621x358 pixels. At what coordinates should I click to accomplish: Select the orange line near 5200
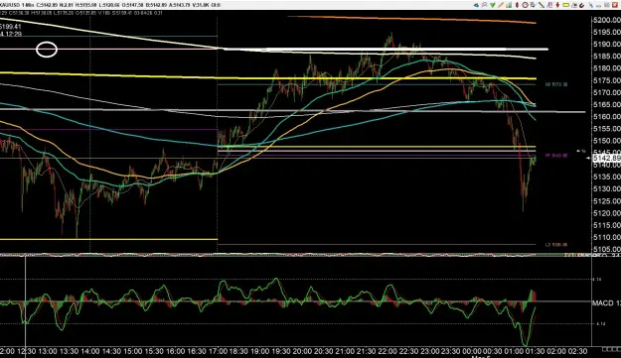412,19
